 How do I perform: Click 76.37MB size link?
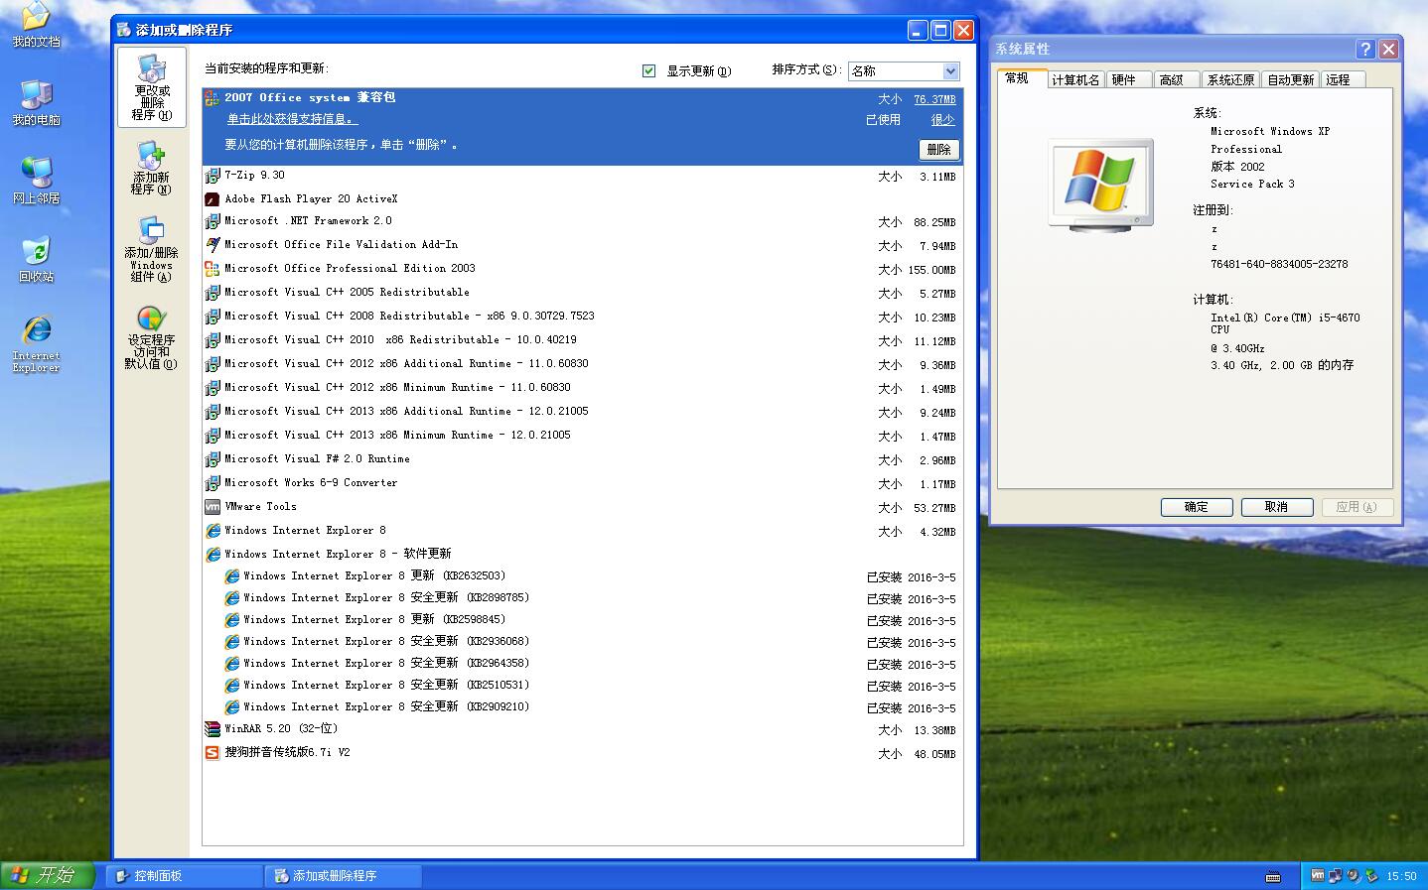(x=934, y=99)
